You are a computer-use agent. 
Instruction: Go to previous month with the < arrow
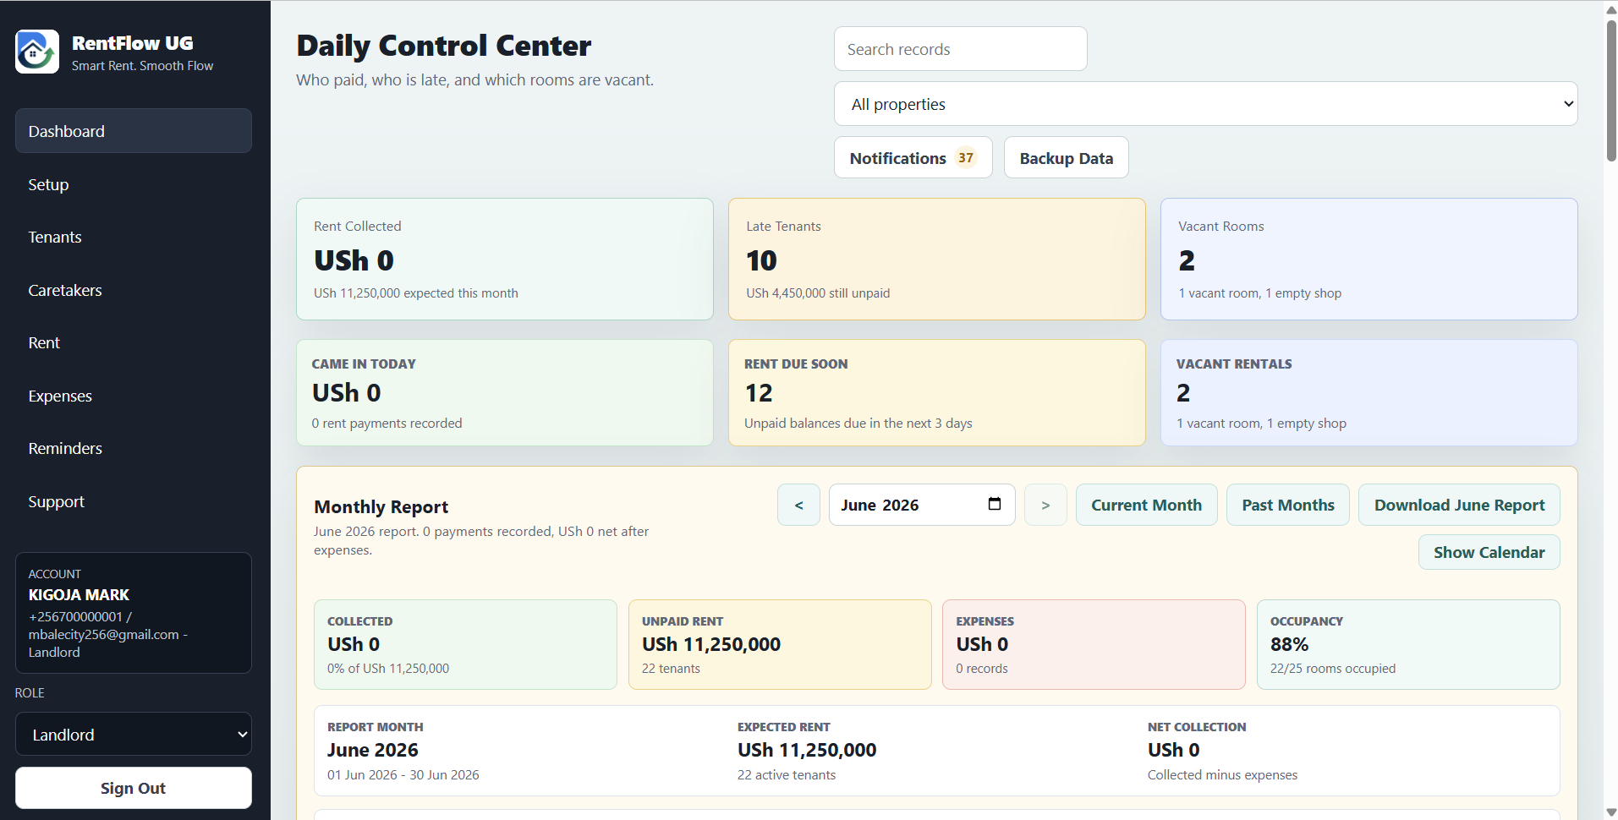point(798,505)
